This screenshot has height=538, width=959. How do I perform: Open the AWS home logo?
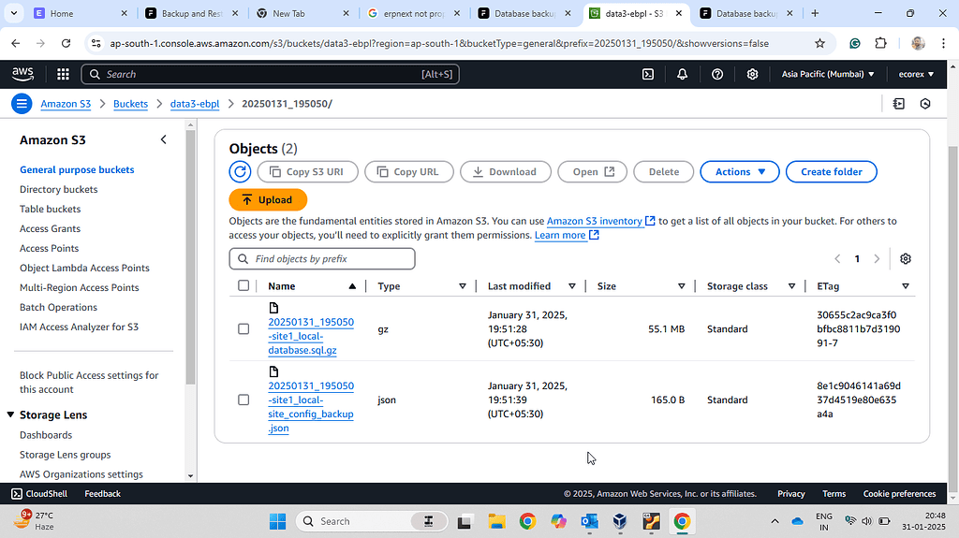click(x=22, y=74)
